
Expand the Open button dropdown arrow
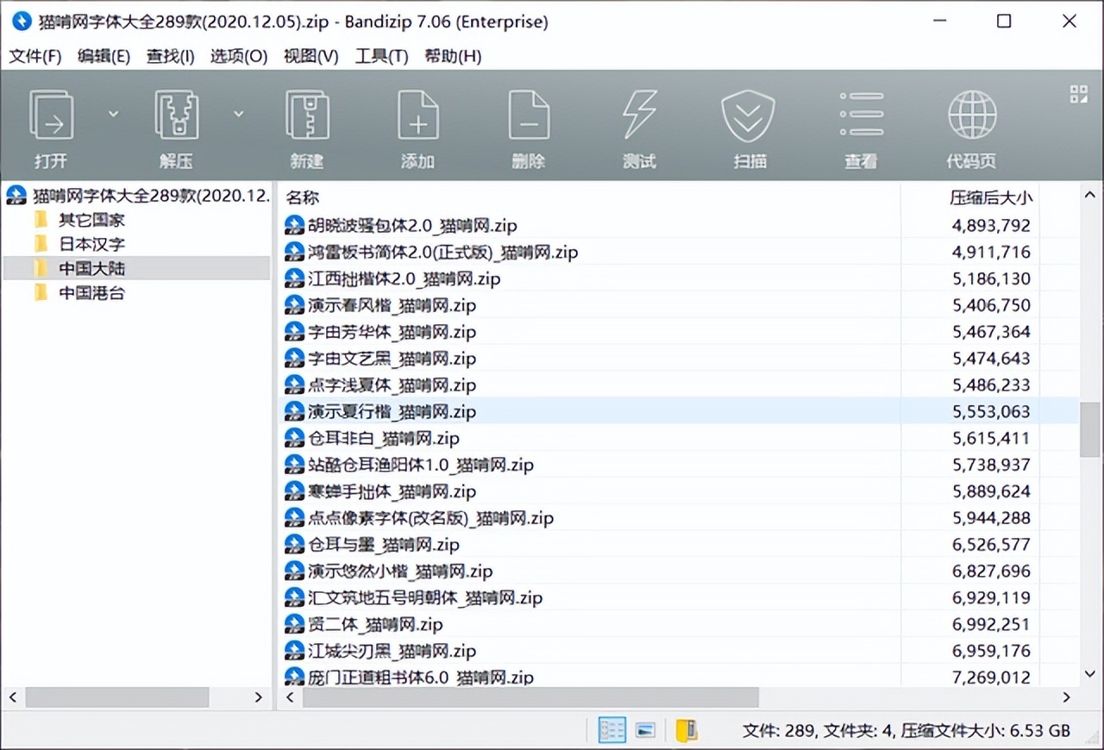pos(113,114)
